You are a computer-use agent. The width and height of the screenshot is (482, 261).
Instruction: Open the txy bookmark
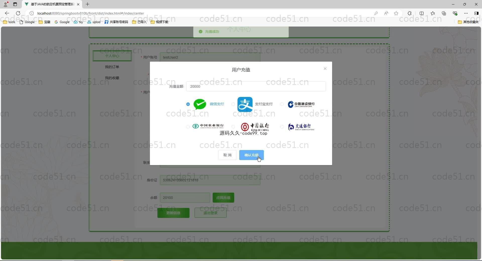(x=78, y=22)
